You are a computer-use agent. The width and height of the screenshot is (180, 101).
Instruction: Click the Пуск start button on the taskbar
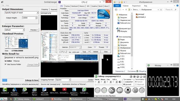pos(4,99)
